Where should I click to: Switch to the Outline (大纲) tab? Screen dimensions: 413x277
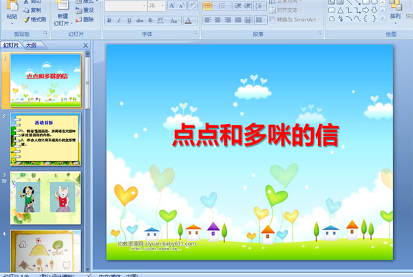[32, 45]
